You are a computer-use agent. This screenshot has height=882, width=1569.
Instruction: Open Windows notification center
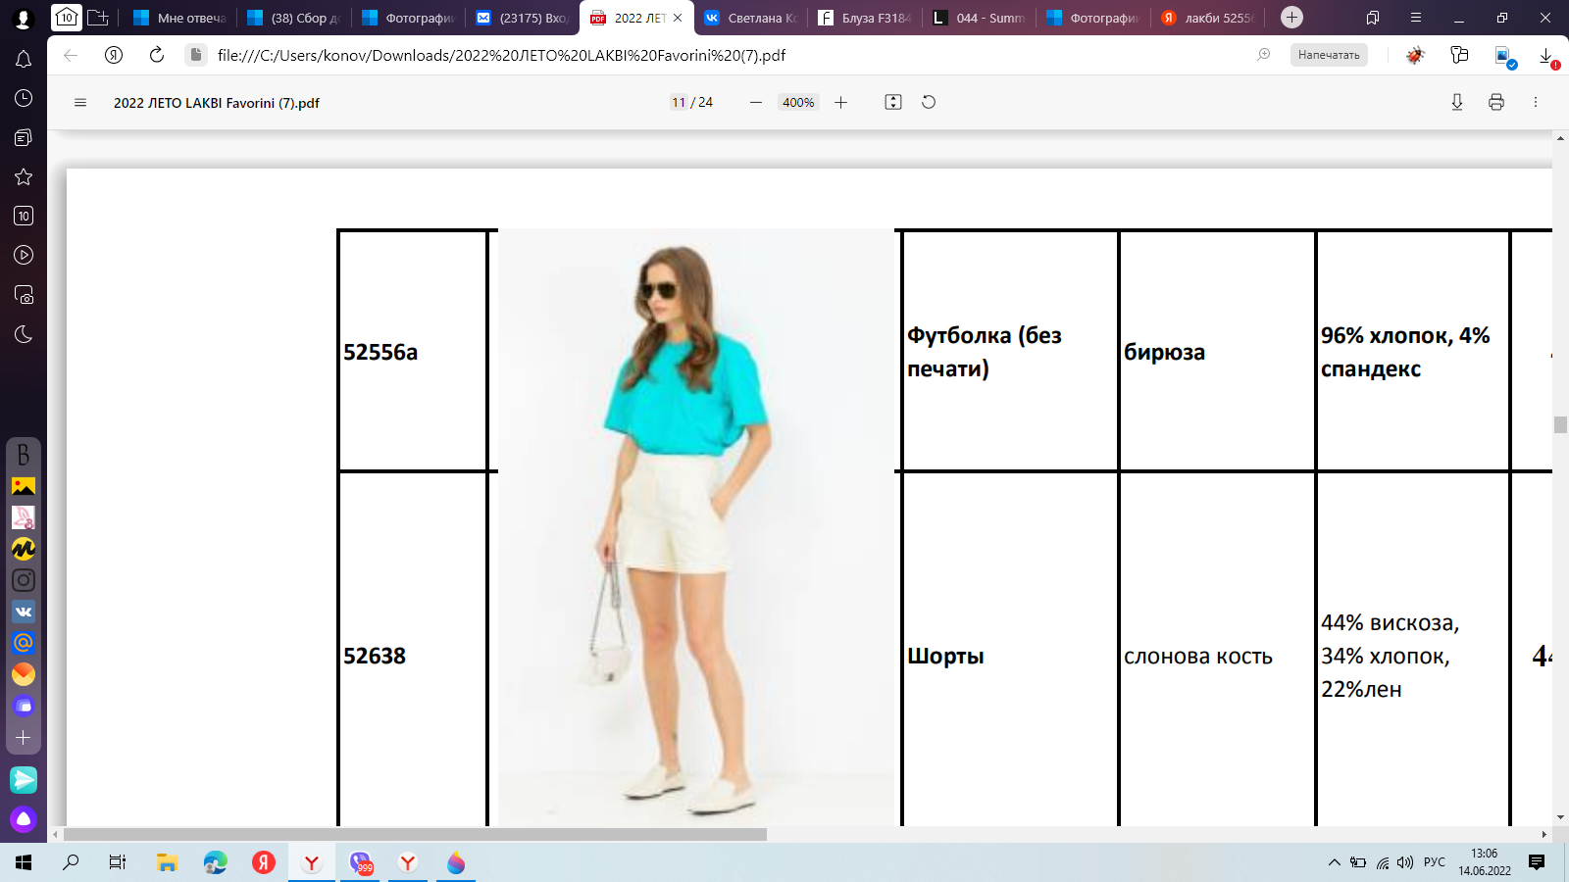point(1537,862)
